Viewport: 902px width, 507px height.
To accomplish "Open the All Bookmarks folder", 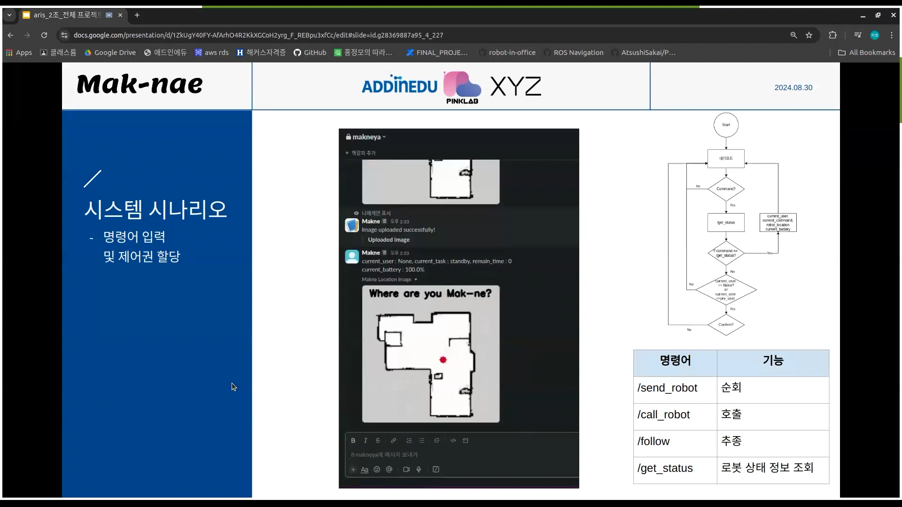I will coord(867,53).
